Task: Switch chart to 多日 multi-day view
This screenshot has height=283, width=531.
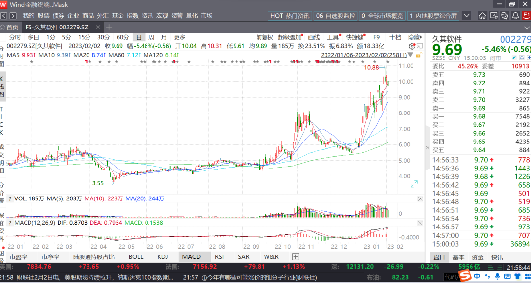Action: [x=33, y=37]
